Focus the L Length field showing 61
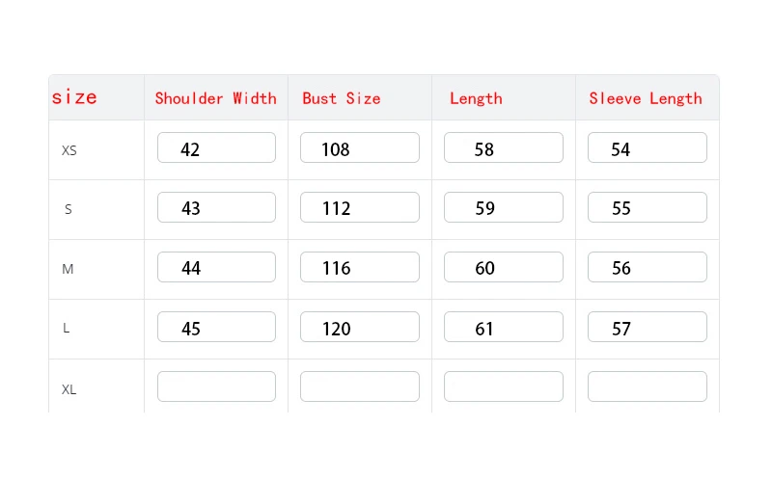772x479 pixels. pyautogui.click(x=503, y=328)
